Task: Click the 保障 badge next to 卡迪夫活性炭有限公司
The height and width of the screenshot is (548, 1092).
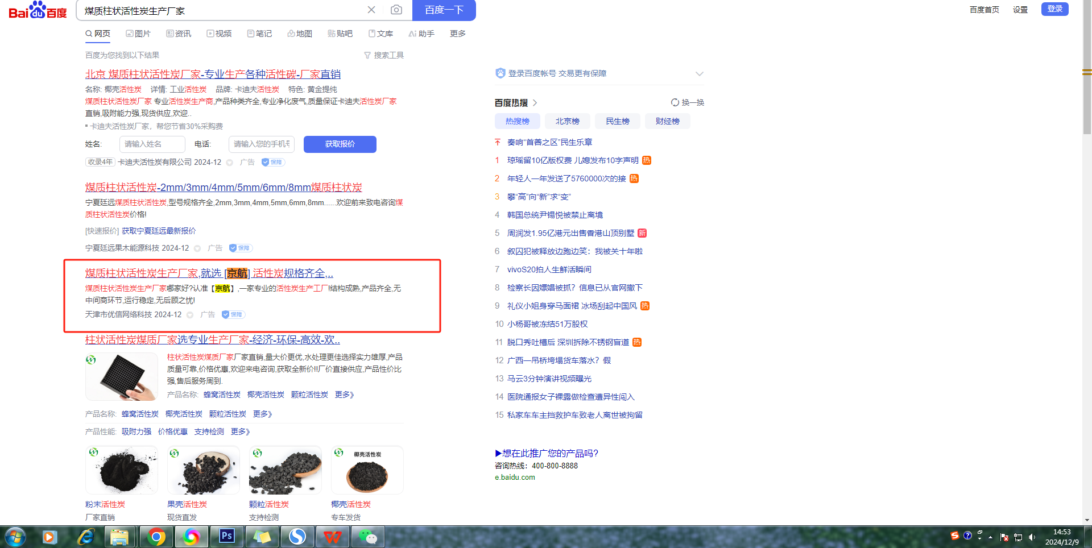Action: [x=273, y=162]
